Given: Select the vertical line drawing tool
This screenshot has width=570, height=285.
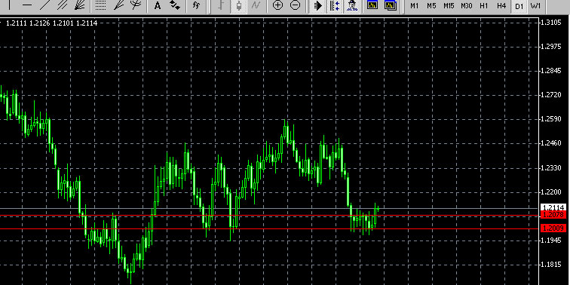Looking at the screenshot, I should tap(10, 5).
